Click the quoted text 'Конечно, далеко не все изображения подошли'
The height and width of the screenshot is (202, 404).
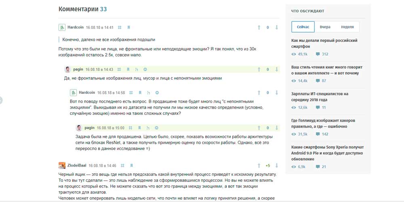click(x=109, y=40)
